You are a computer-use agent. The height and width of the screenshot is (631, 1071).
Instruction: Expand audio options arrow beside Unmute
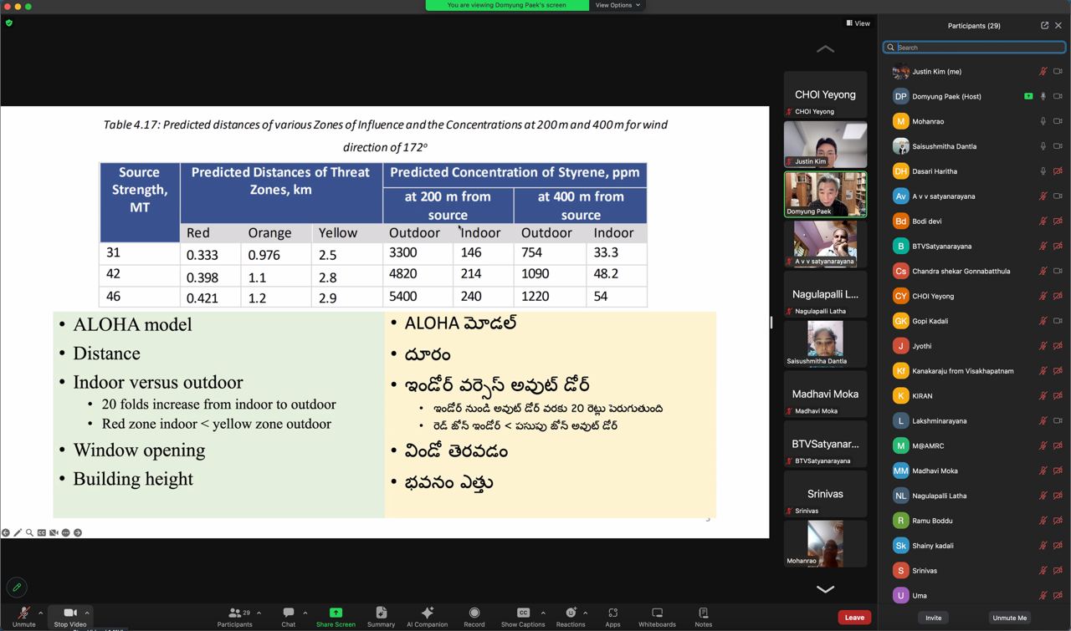pos(40,613)
